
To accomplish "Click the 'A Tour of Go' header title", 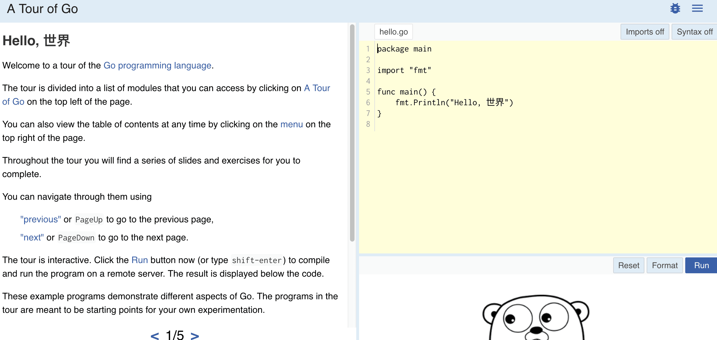I will 43,9.
